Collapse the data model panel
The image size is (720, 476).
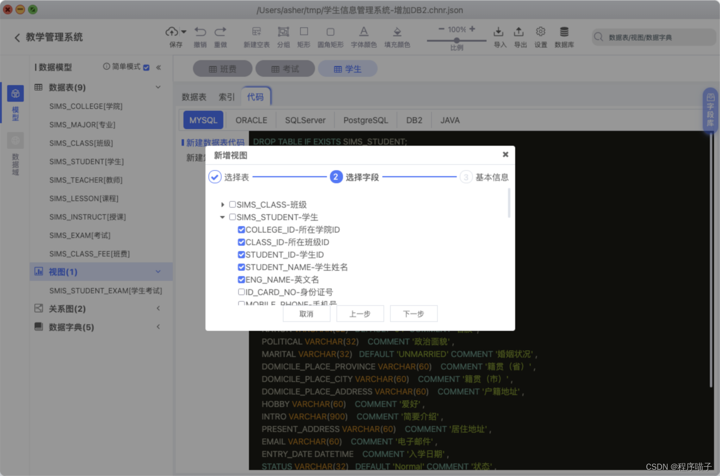tap(159, 67)
